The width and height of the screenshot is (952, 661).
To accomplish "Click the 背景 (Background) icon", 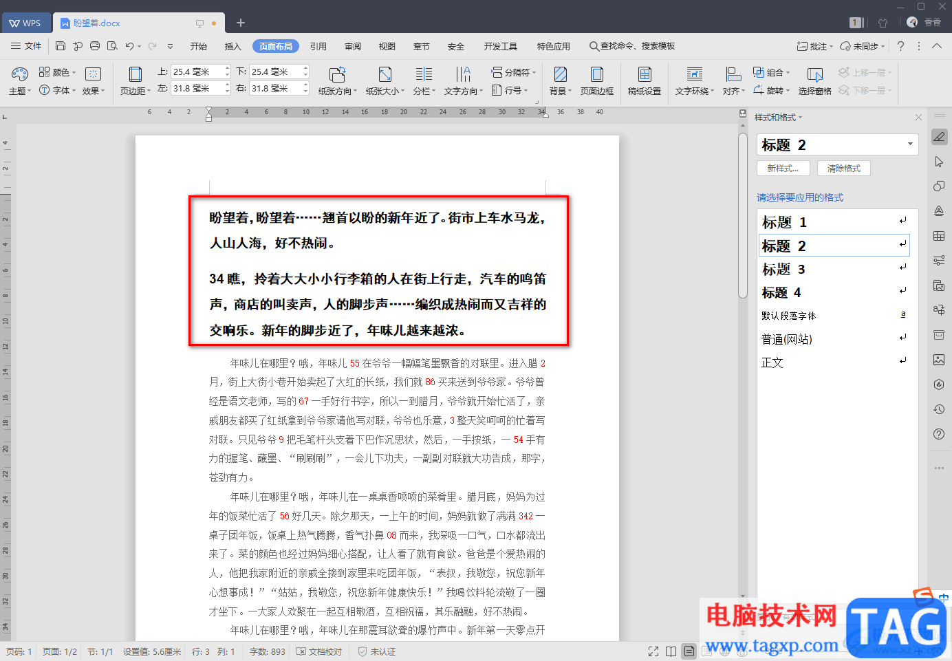I will pyautogui.click(x=561, y=74).
